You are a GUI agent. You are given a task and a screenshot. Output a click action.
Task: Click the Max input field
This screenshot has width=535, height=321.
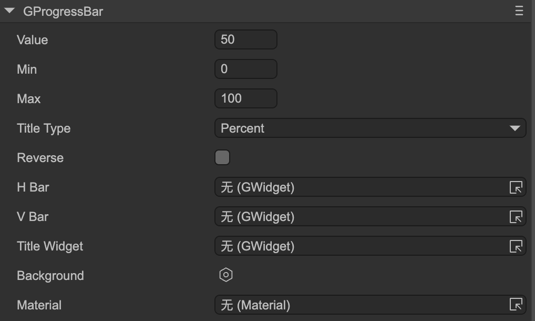245,98
